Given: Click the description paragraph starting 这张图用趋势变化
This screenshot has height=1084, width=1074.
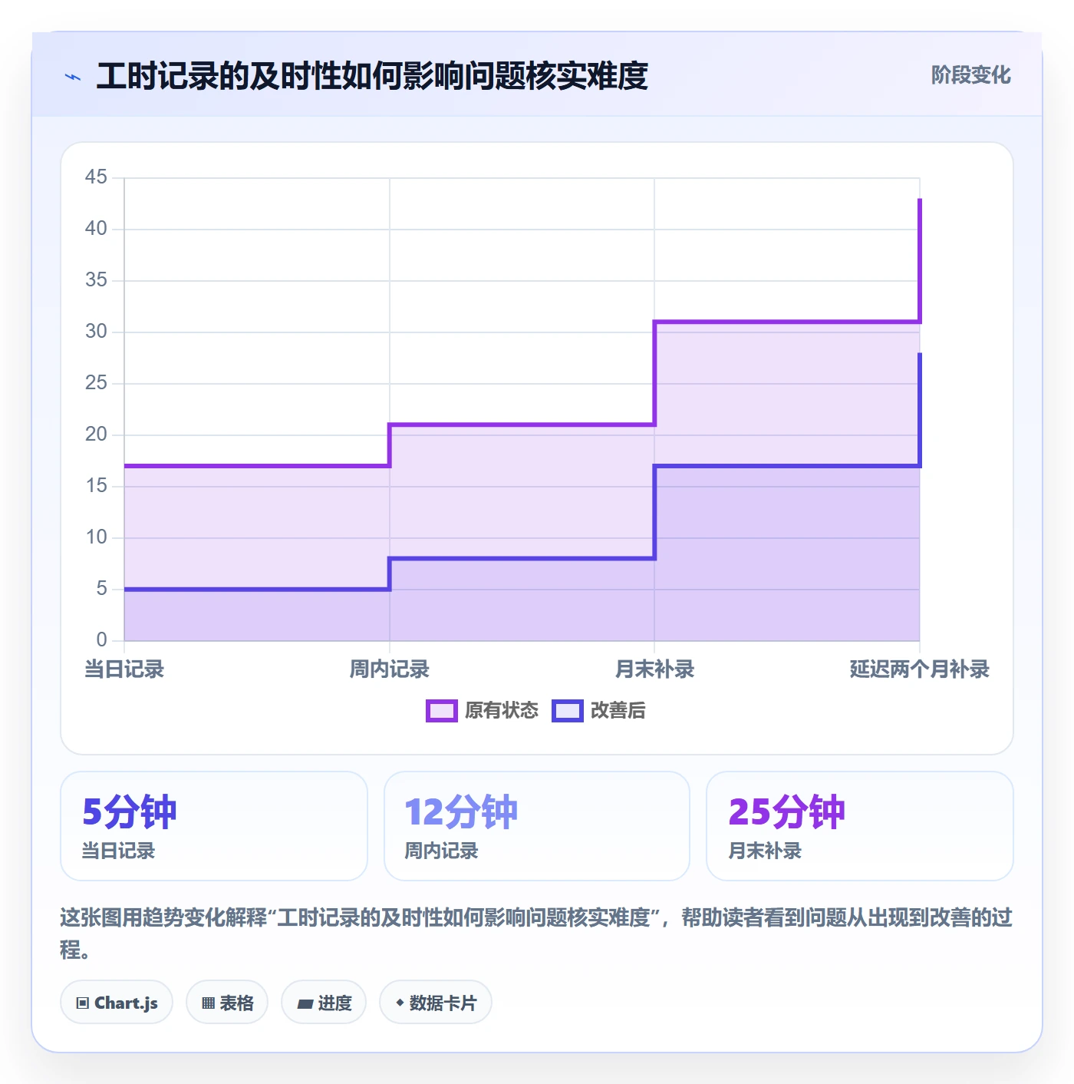Looking at the screenshot, I should (x=536, y=934).
